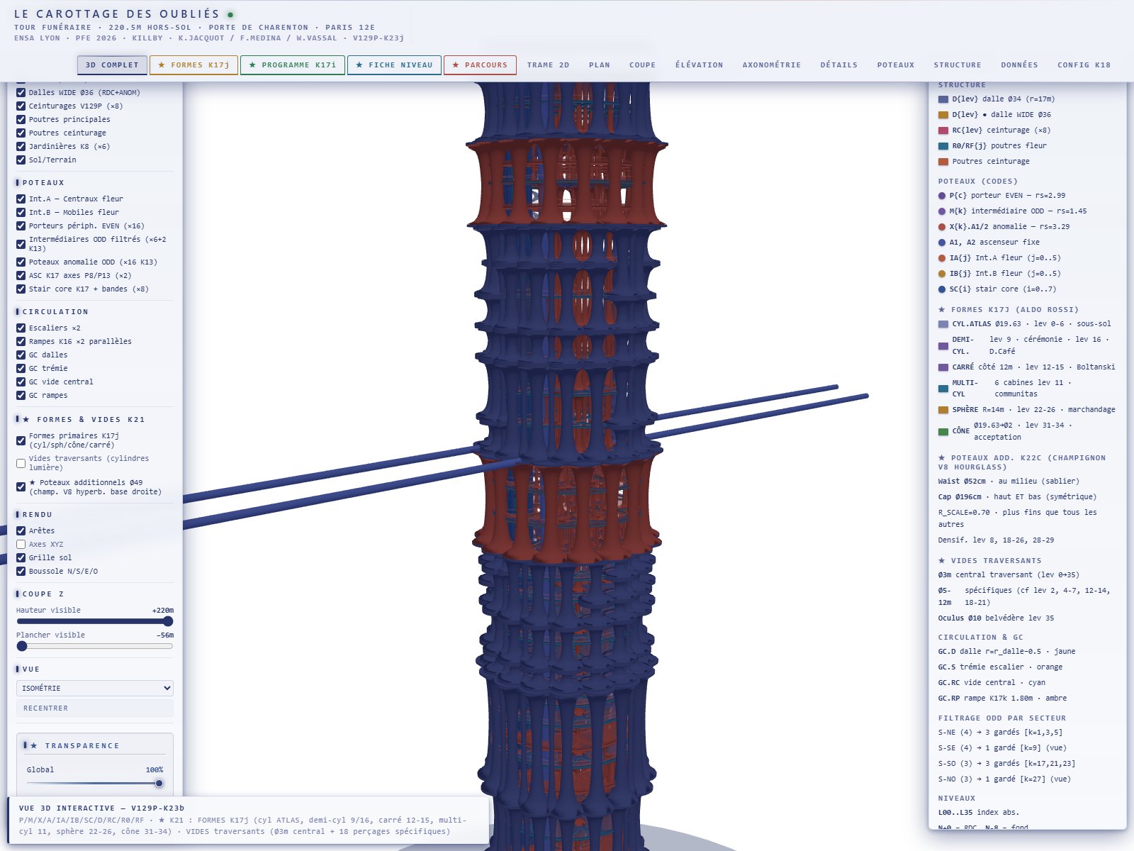Select the POTEAUX tab
The width and height of the screenshot is (1134, 851).
[896, 65]
